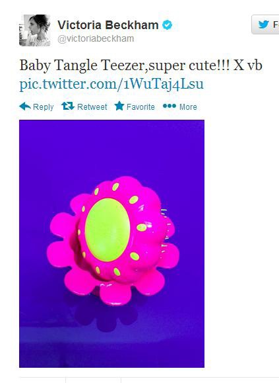The image size is (279, 383).
Task: Select the Retweet text label
Action: click(x=92, y=107)
